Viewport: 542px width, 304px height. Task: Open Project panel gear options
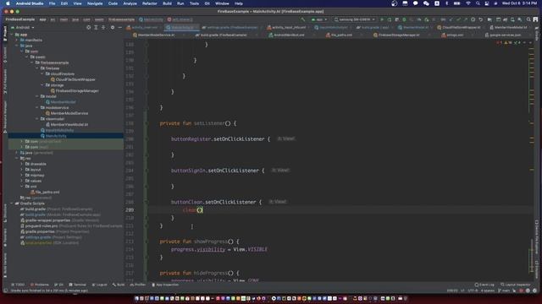click(113, 27)
